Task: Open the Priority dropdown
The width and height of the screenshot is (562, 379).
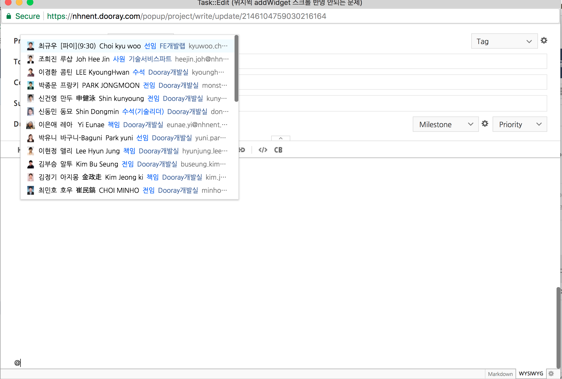Action: click(520, 124)
